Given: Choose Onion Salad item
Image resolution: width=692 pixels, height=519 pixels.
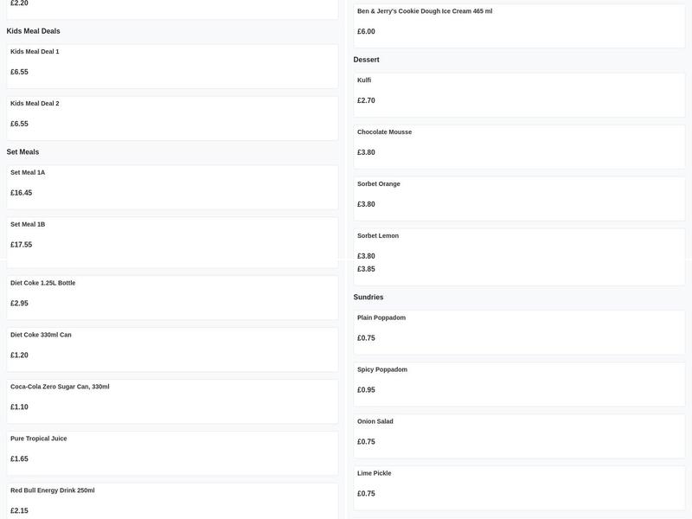Looking at the screenshot, I should [519, 436].
